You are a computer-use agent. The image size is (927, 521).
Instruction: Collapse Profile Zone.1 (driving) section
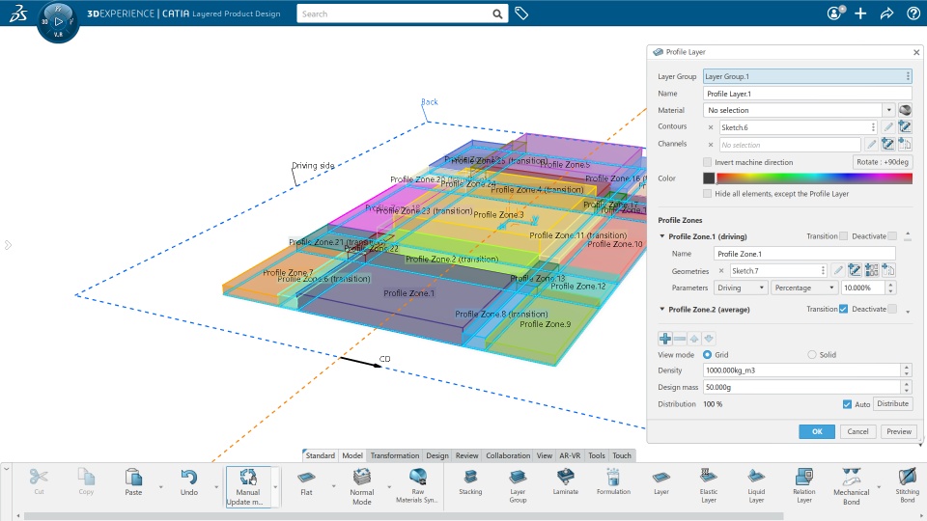click(662, 236)
